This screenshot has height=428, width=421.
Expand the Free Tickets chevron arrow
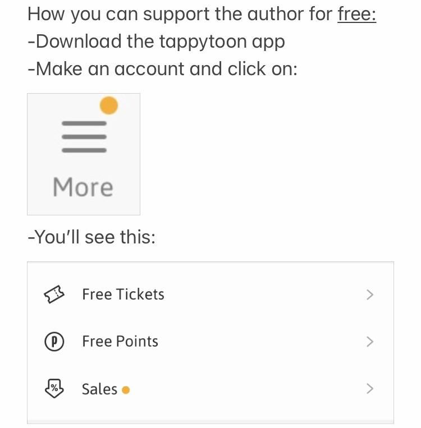(x=369, y=294)
